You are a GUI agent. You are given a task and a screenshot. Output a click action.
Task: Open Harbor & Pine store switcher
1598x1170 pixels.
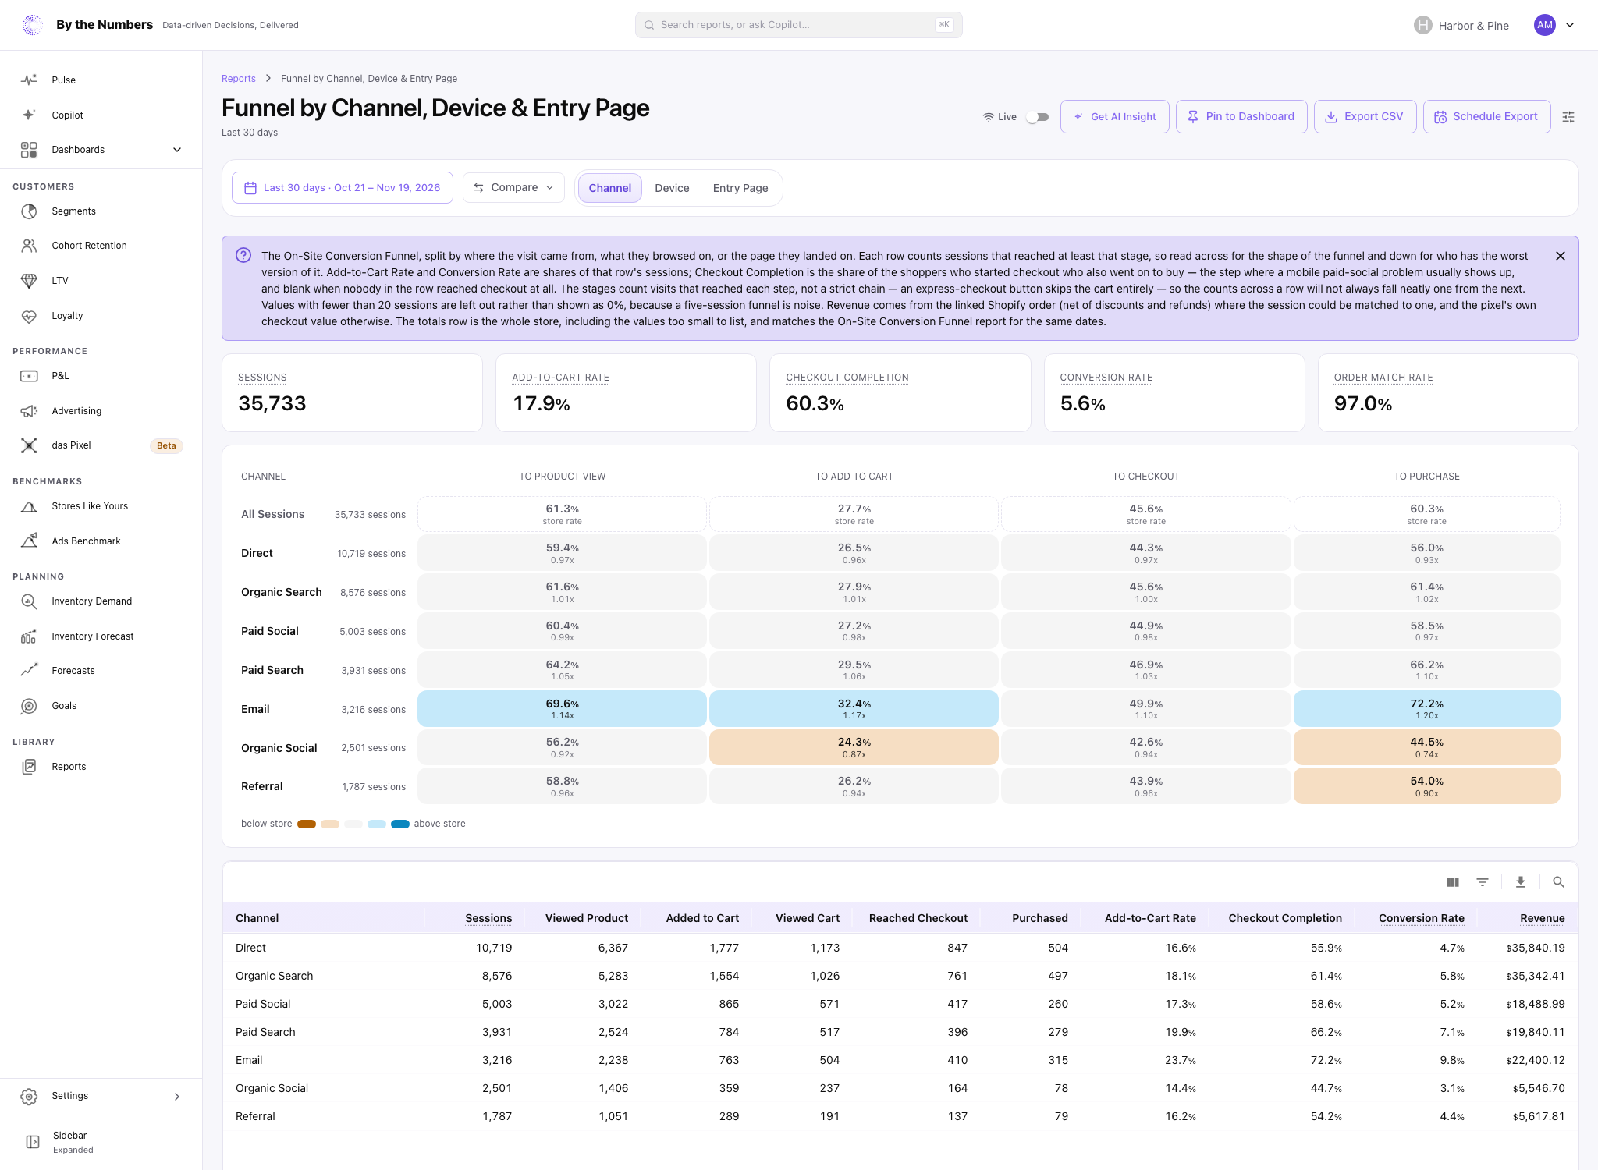[1461, 25]
